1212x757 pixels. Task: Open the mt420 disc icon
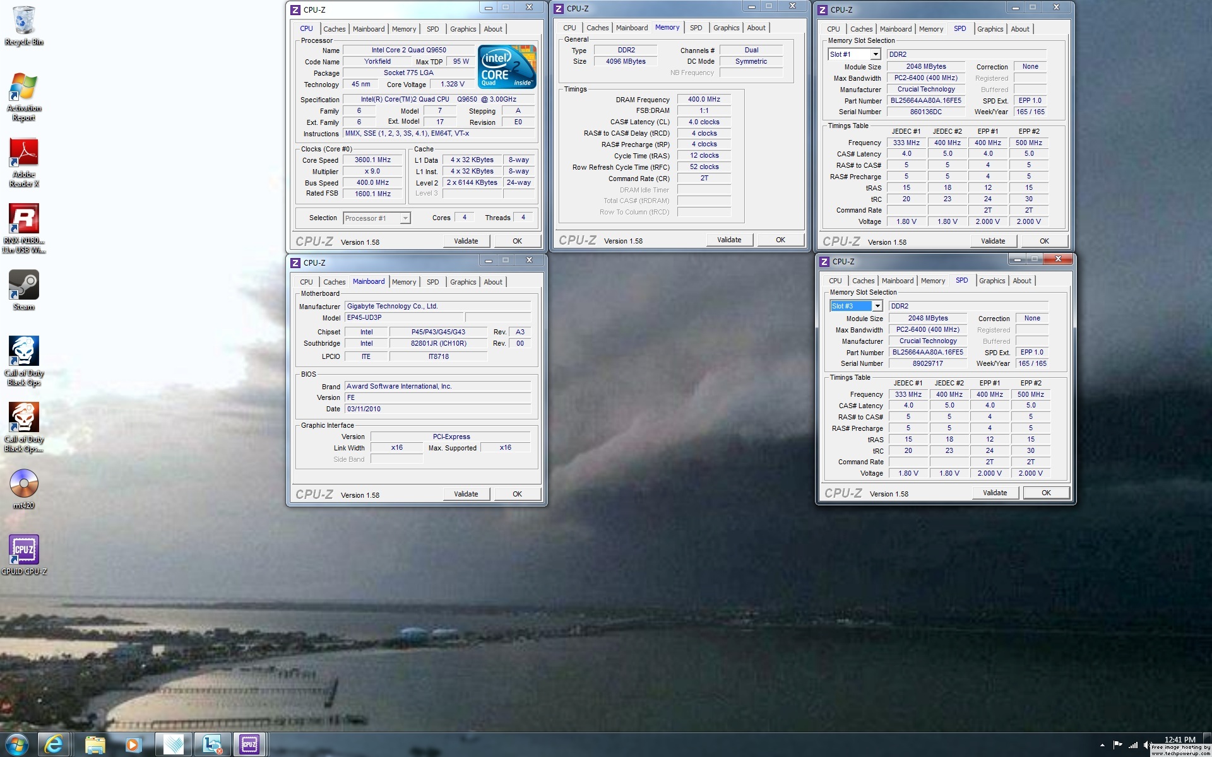(24, 488)
